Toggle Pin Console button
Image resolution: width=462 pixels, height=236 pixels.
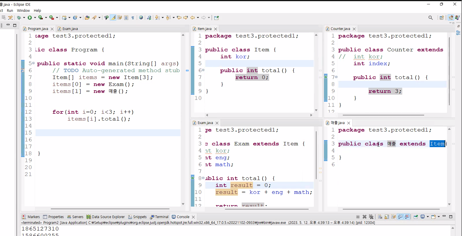click(416, 217)
